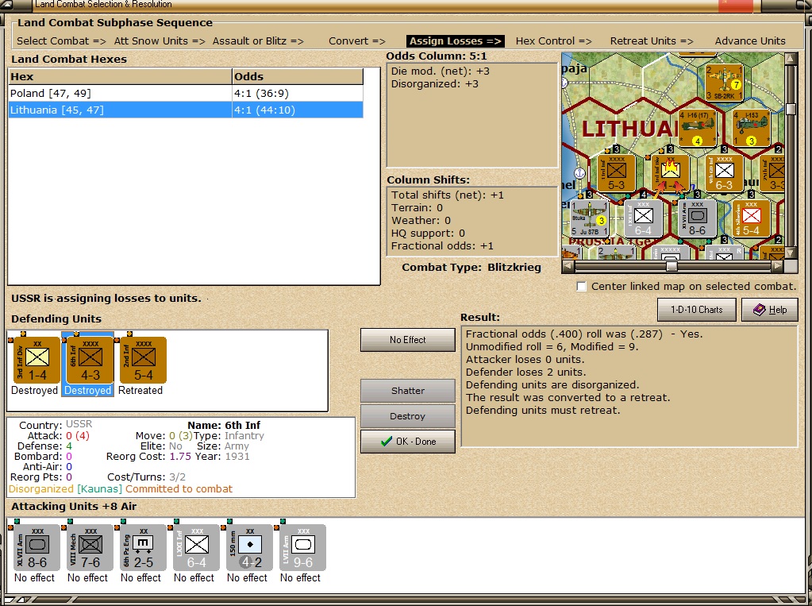Click the I-153 biplane fighter counter on map
This screenshot has height=606, width=812.
tap(751, 128)
